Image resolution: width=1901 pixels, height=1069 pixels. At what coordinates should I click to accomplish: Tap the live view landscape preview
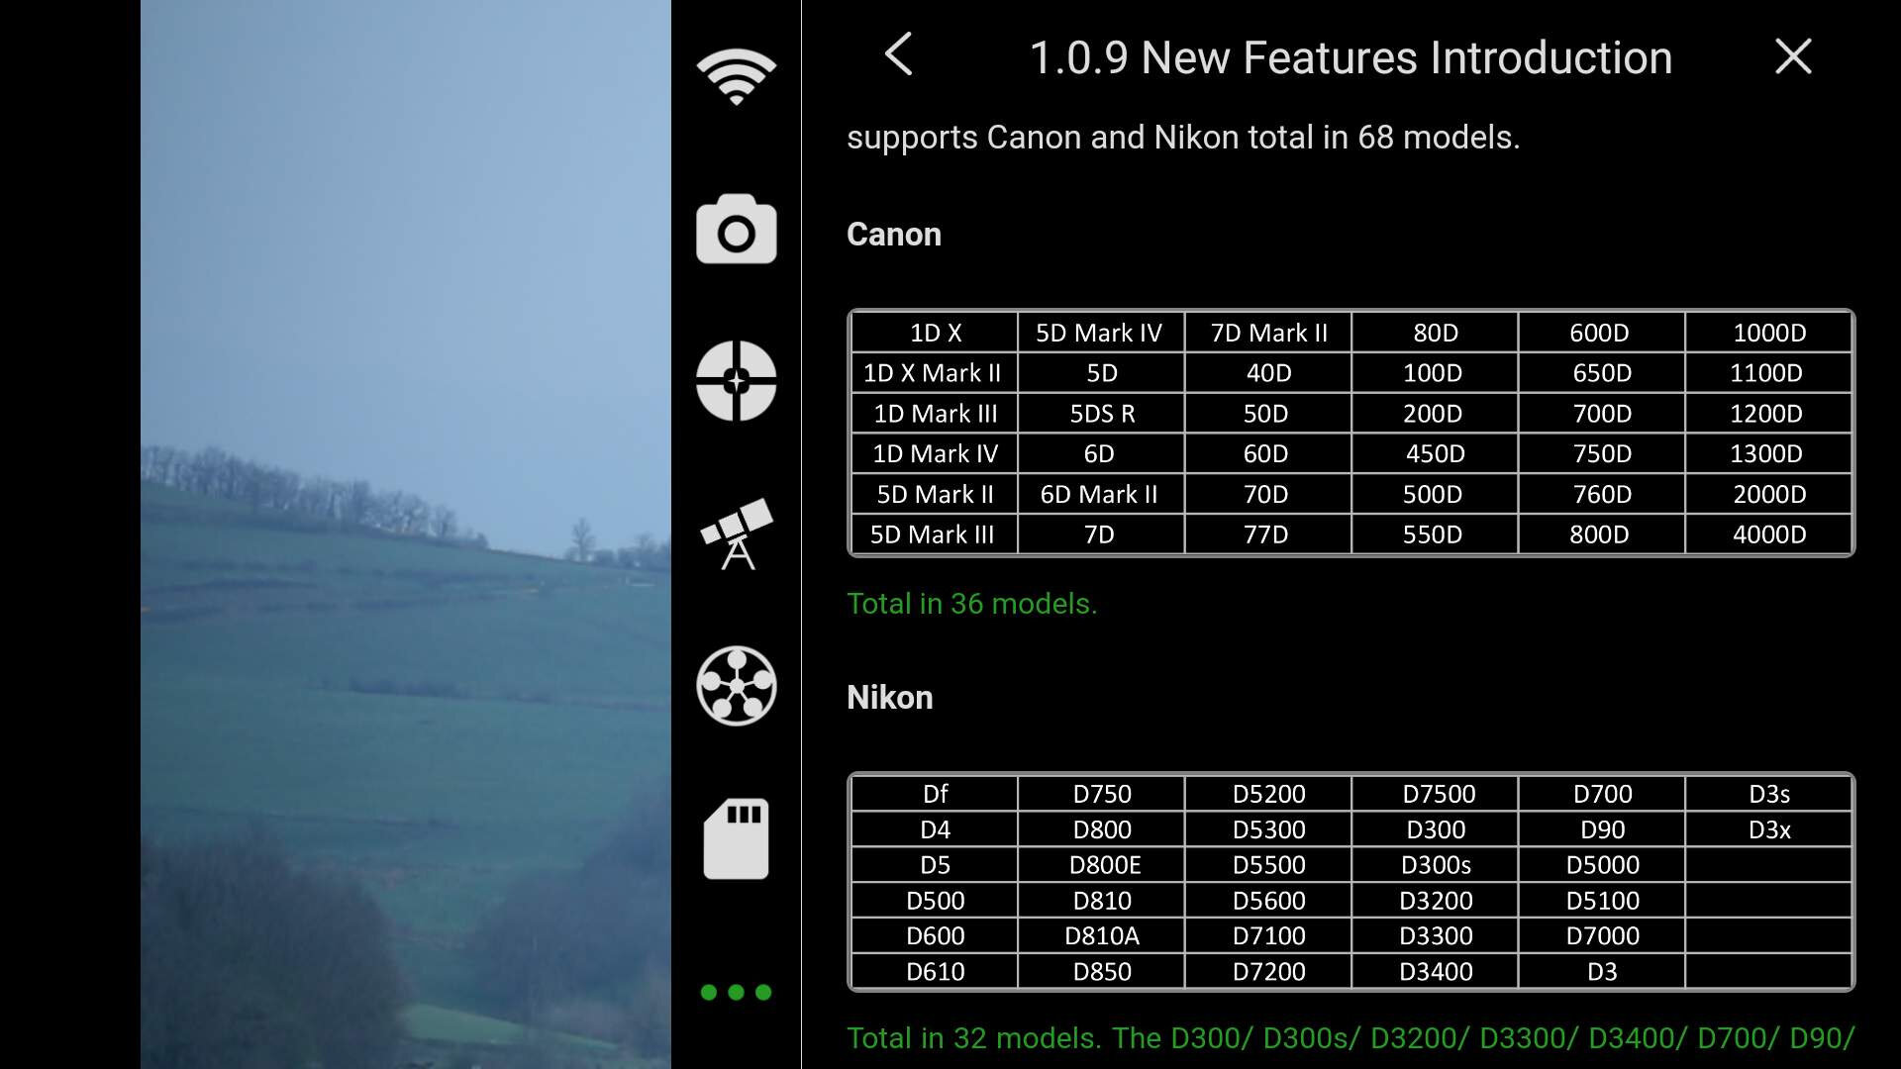(x=406, y=534)
